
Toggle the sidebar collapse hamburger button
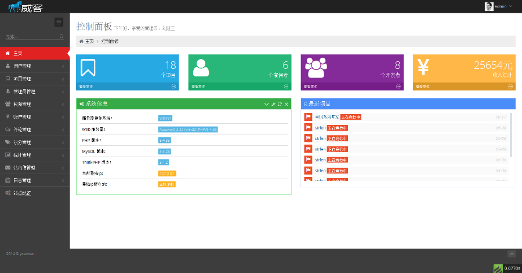pos(59,22)
